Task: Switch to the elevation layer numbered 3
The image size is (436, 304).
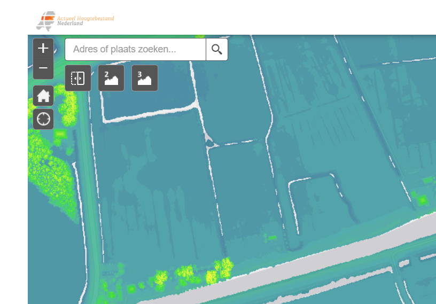Action: click(145, 79)
